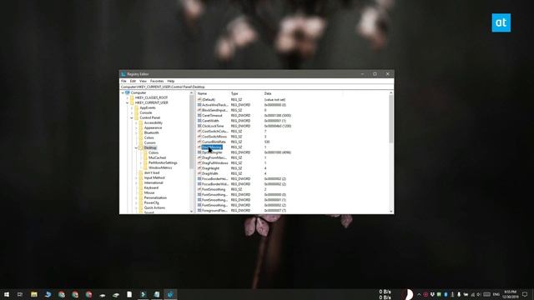The image size is (534, 300).
Task: Select the Mouse key
Action: coord(149,192)
